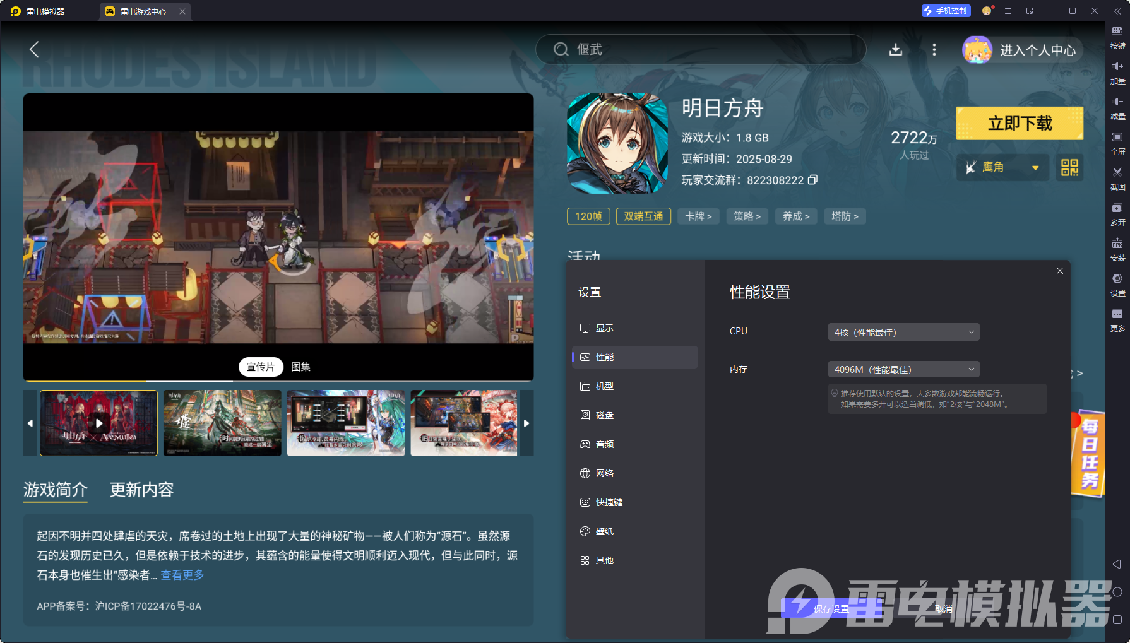Show the 宣传片 trailer view

(x=261, y=367)
